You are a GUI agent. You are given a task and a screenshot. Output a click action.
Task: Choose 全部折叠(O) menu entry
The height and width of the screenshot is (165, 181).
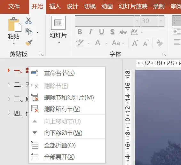click(x=67, y=145)
